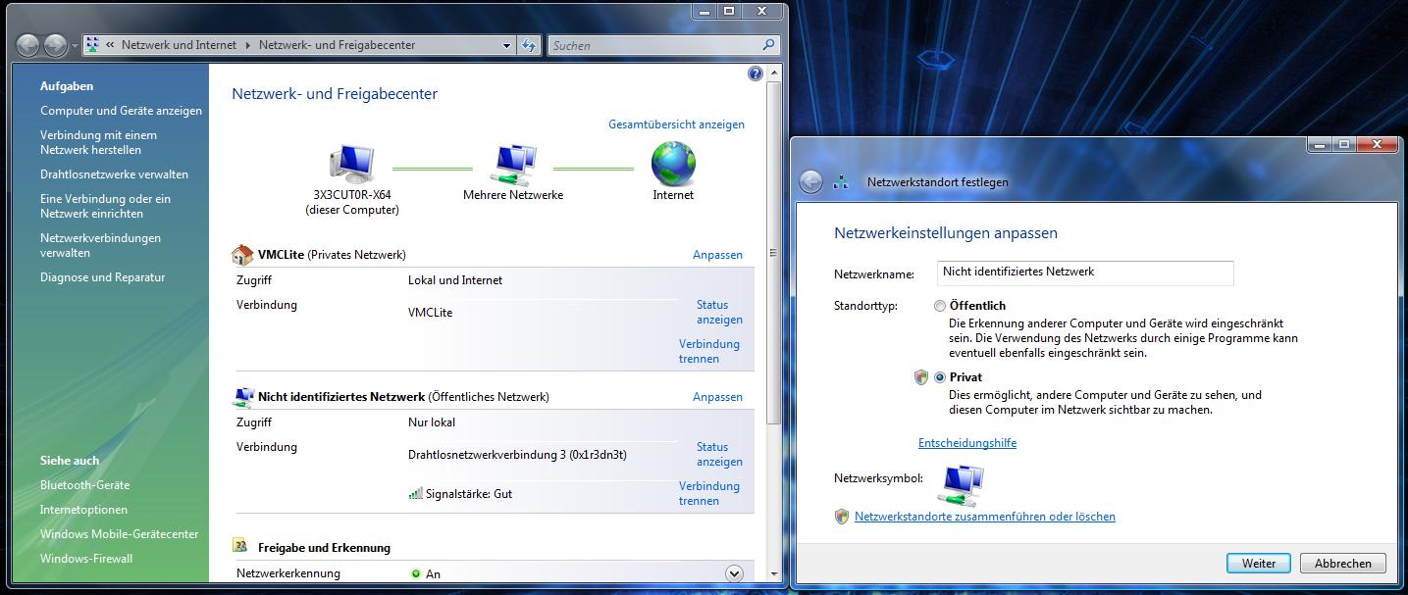This screenshot has width=1408, height=595.
Task: Open Windows Mobile-Gerätecenter link
Action: click(119, 534)
